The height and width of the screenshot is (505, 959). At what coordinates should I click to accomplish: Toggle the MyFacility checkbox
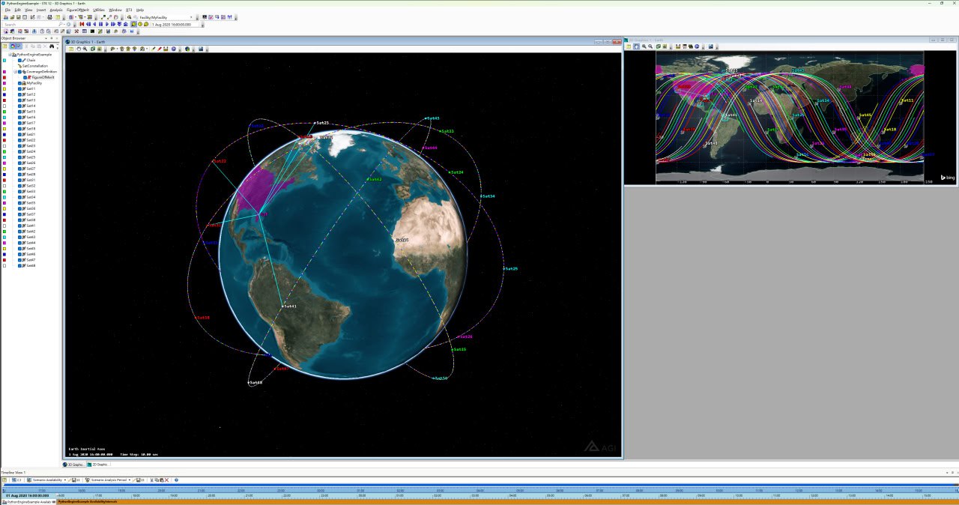tap(19, 82)
